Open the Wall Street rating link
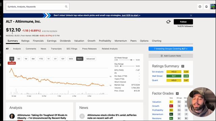Screen dimensions: 216x121 tap(157, 76)
